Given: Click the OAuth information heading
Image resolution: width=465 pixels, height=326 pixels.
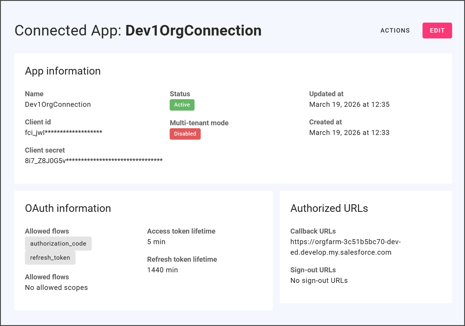Looking at the screenshot, I should [x=68, y=208].
